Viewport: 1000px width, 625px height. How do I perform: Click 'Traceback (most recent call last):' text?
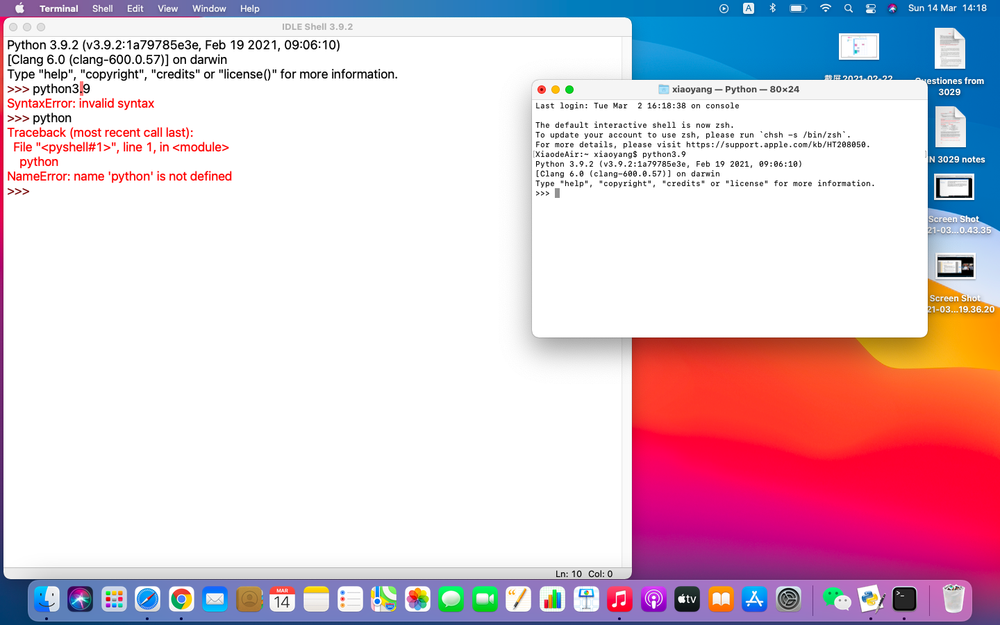[x=100, y=133]
